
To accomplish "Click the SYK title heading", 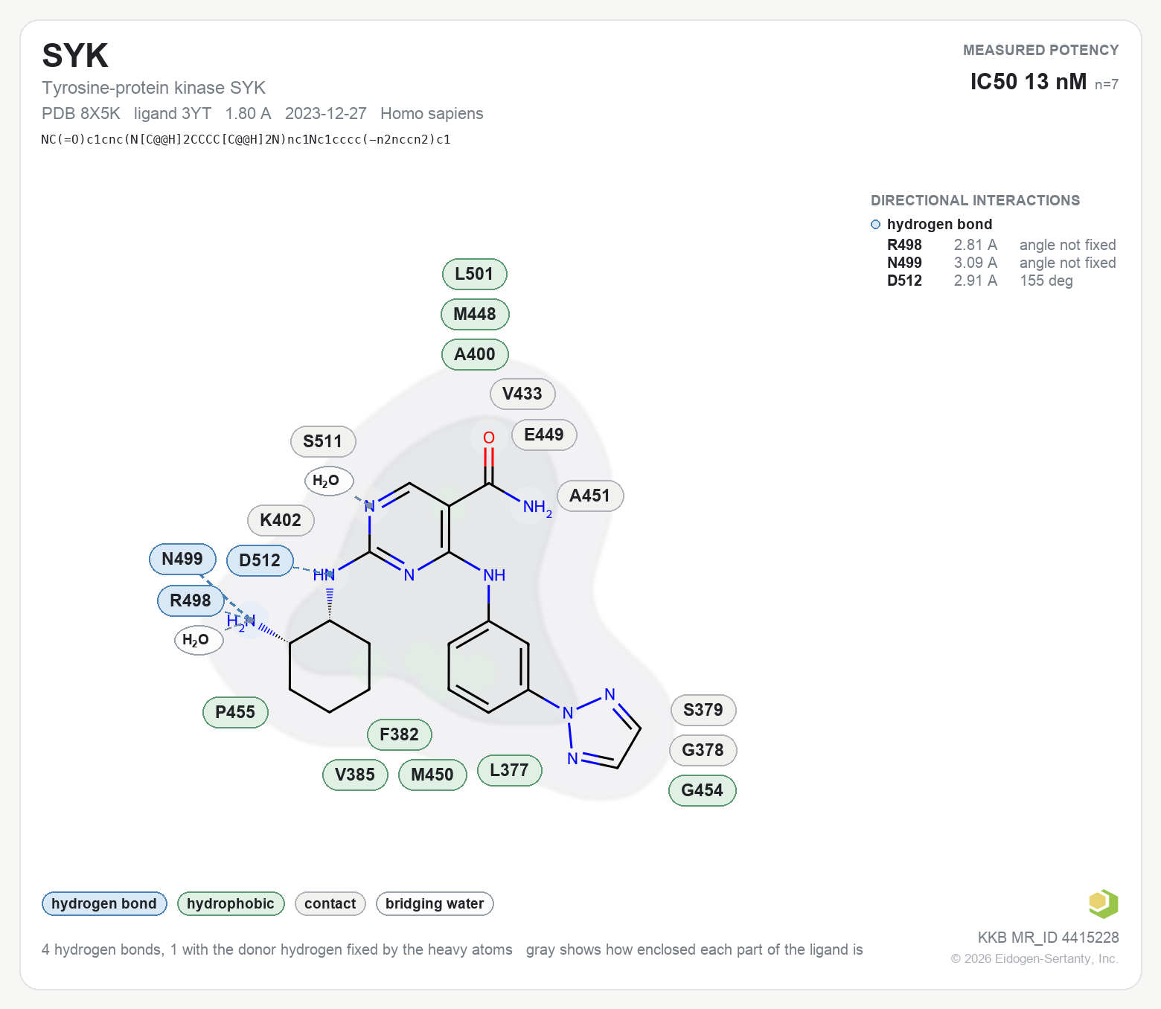I will [75, 56].
